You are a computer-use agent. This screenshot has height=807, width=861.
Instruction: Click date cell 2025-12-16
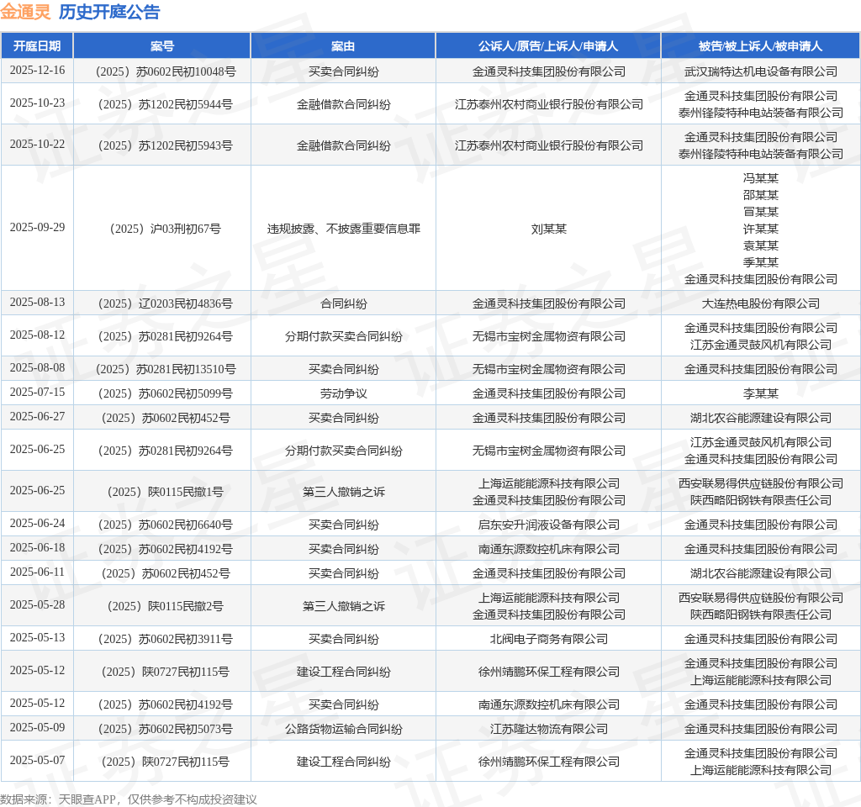click(37, 71)
